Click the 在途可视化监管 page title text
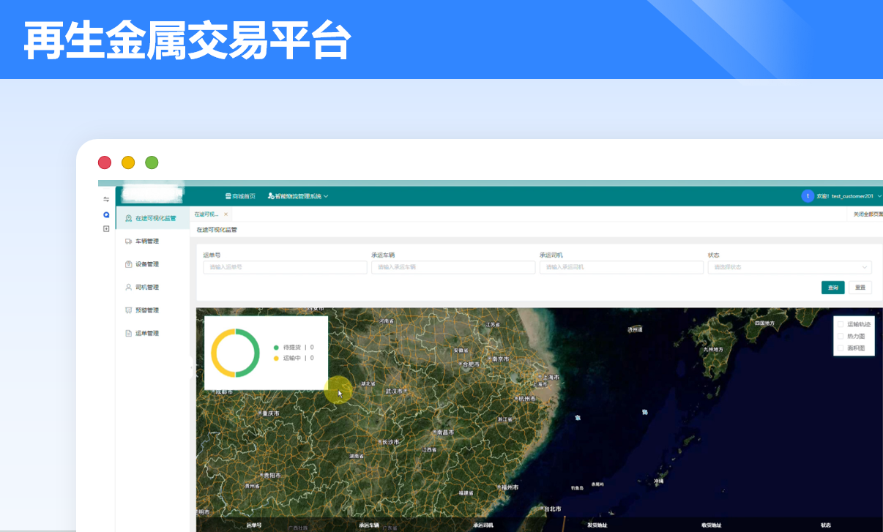Screen dimensions: 883x532 217,230
